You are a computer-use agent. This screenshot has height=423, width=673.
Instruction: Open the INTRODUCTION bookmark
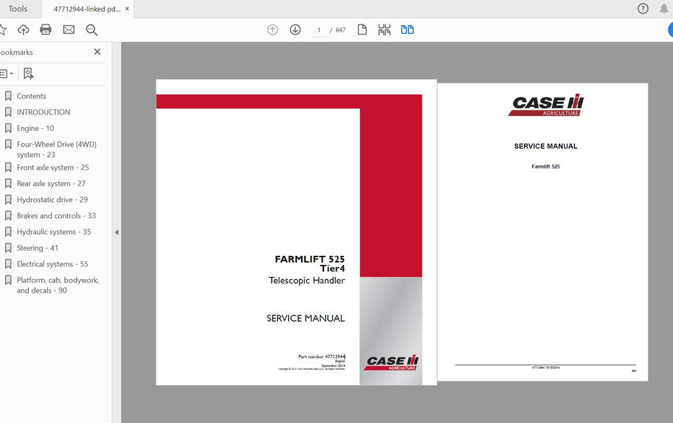point(43,112)
